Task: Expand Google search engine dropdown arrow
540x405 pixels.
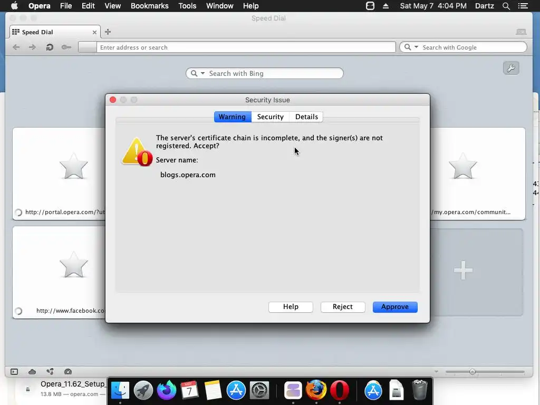Action: pos(416,47)
